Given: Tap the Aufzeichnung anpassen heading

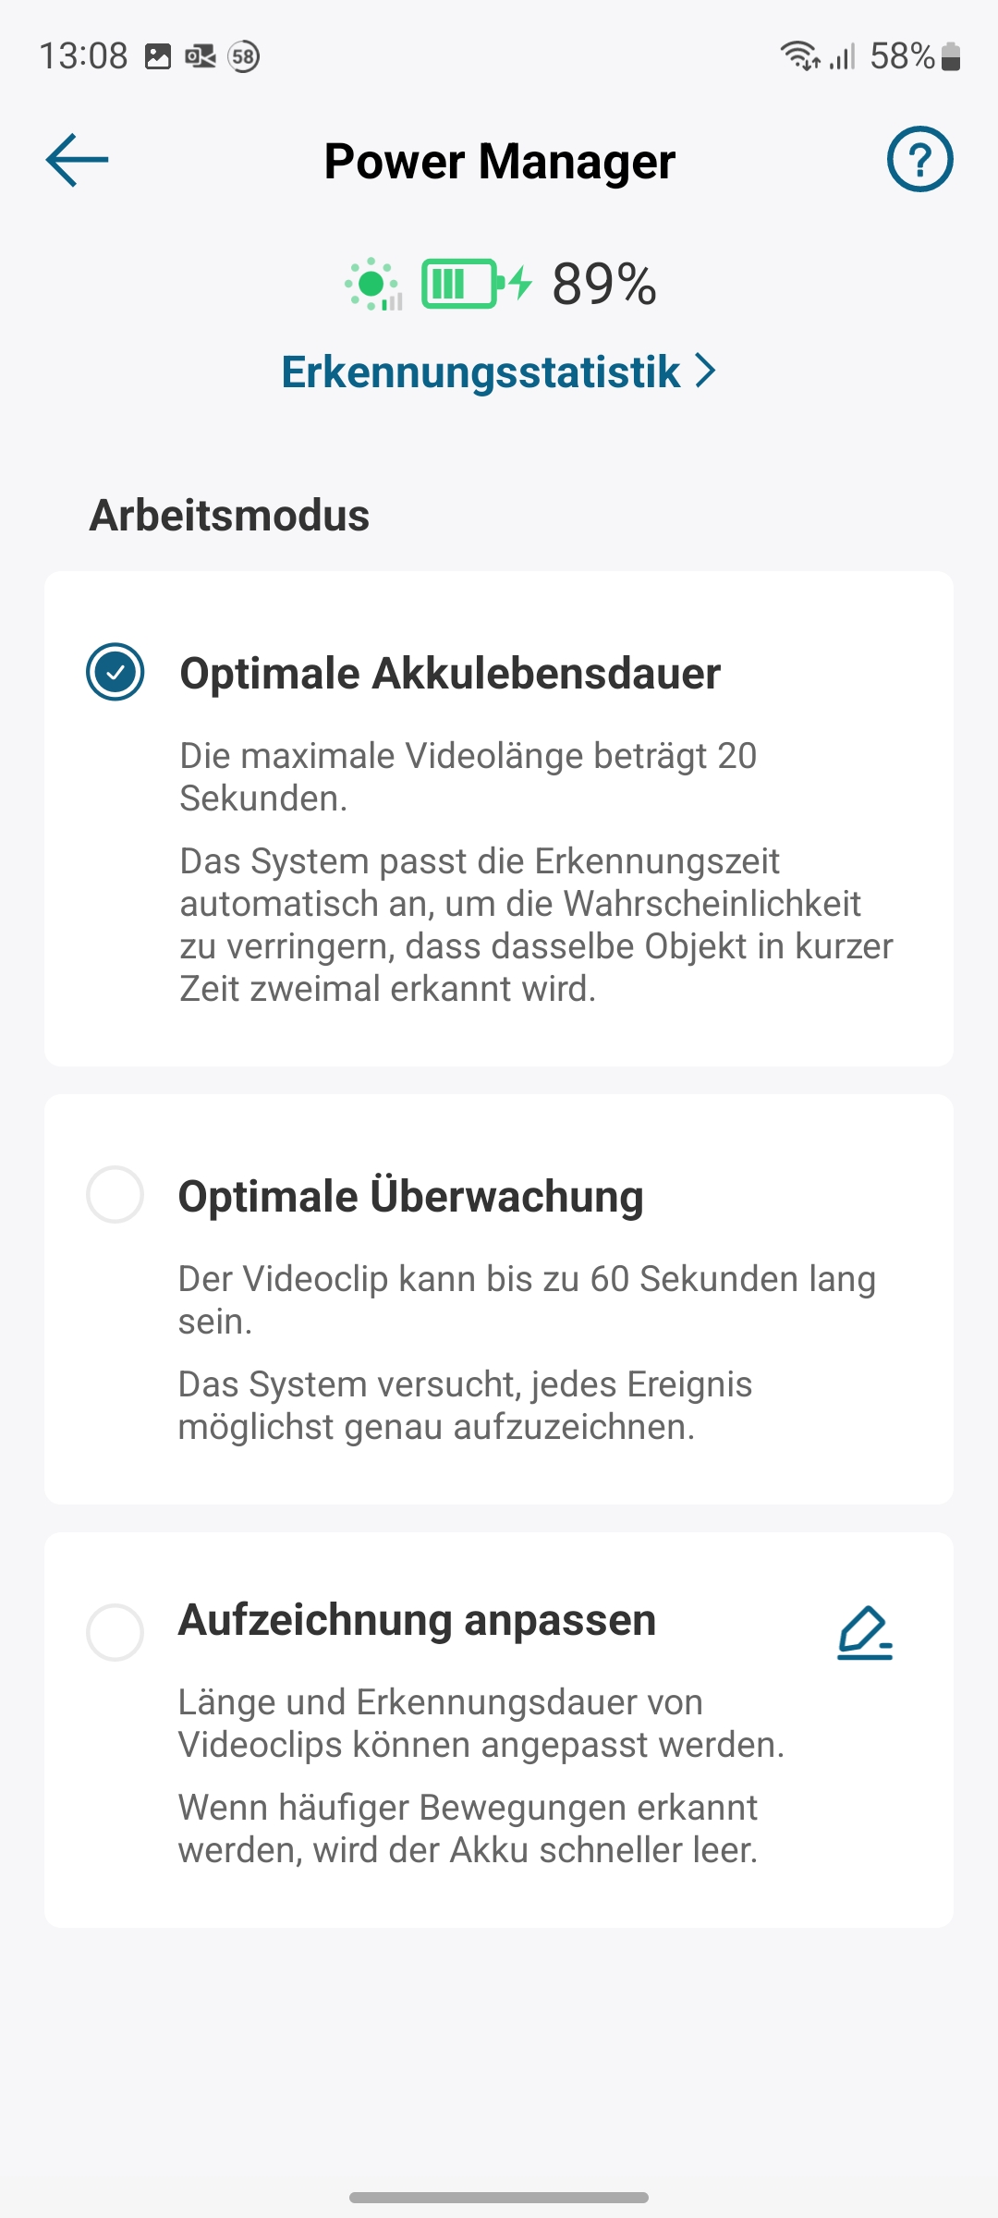Looking at the screenshot, I should pyautogui.click(x=417, y=1620).
